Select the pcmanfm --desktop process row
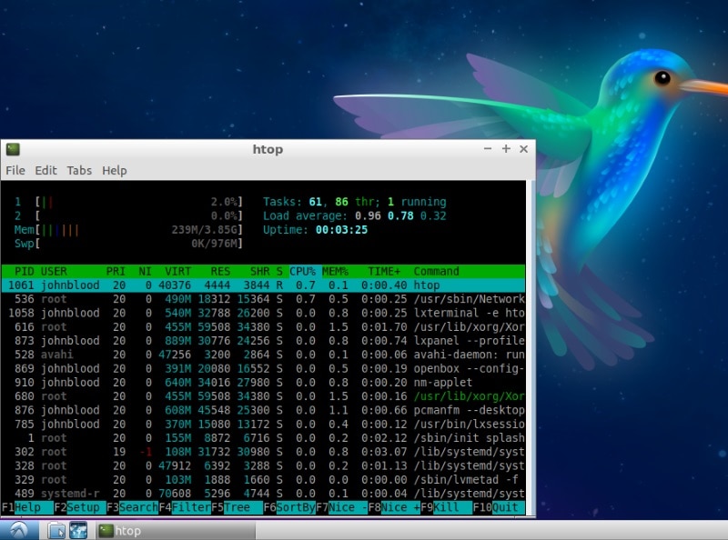Viewport: 728px width, 540px height. click(263, 410)
